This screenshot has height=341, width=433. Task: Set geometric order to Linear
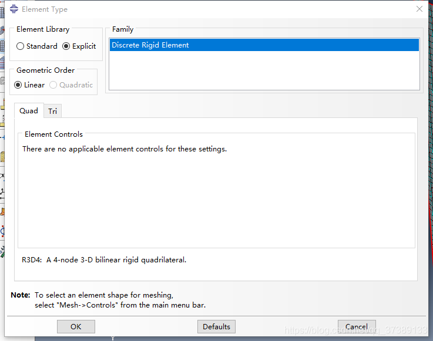19,85
